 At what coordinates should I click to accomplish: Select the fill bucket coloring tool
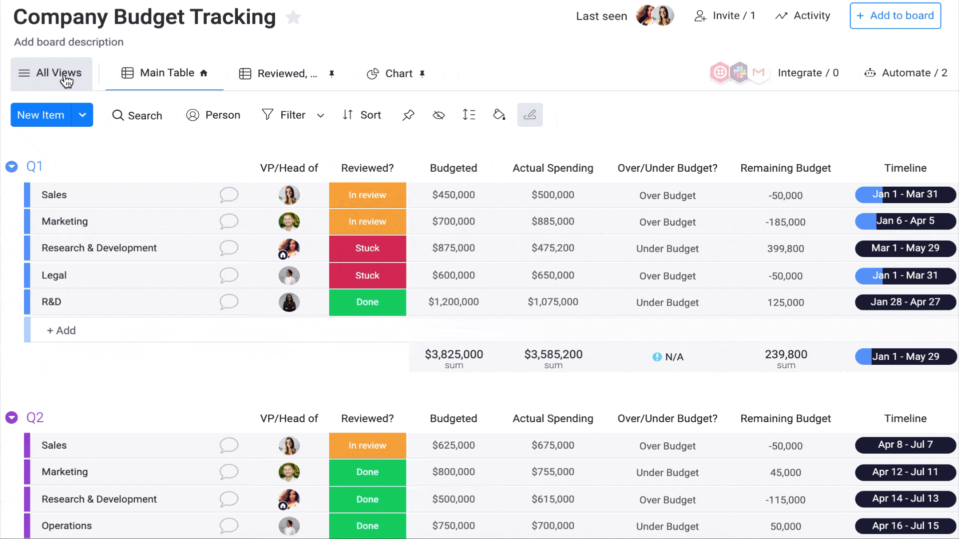(x=499, y=115)
